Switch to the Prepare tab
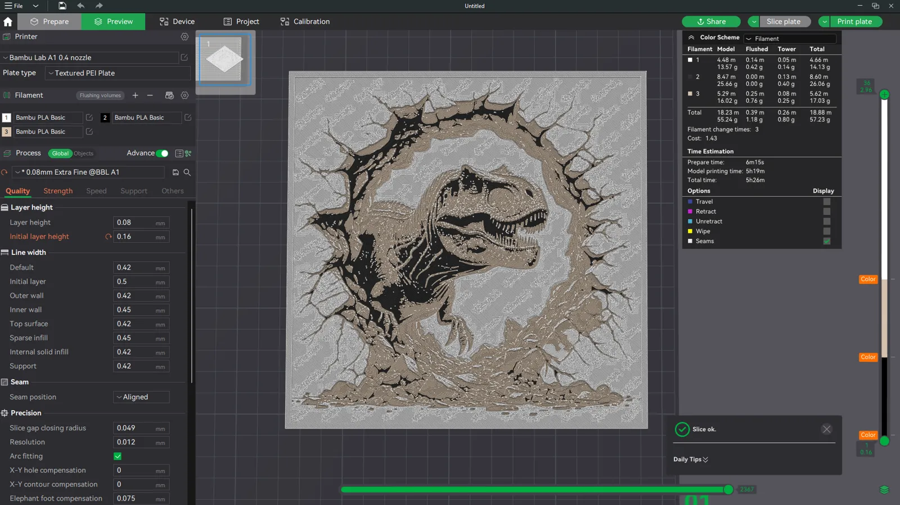The height and width of the screenshot is (505, 900). tap(49, 21)
